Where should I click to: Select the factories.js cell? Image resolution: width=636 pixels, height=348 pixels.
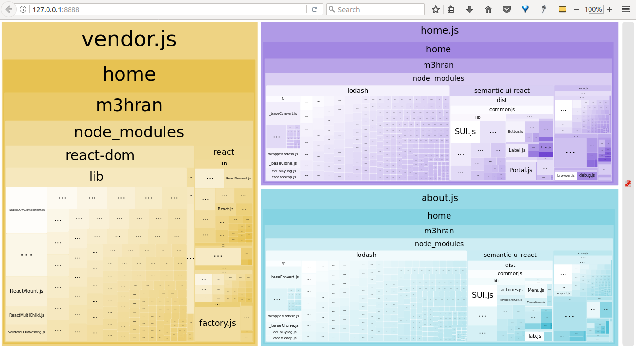(x=511, y=290)
